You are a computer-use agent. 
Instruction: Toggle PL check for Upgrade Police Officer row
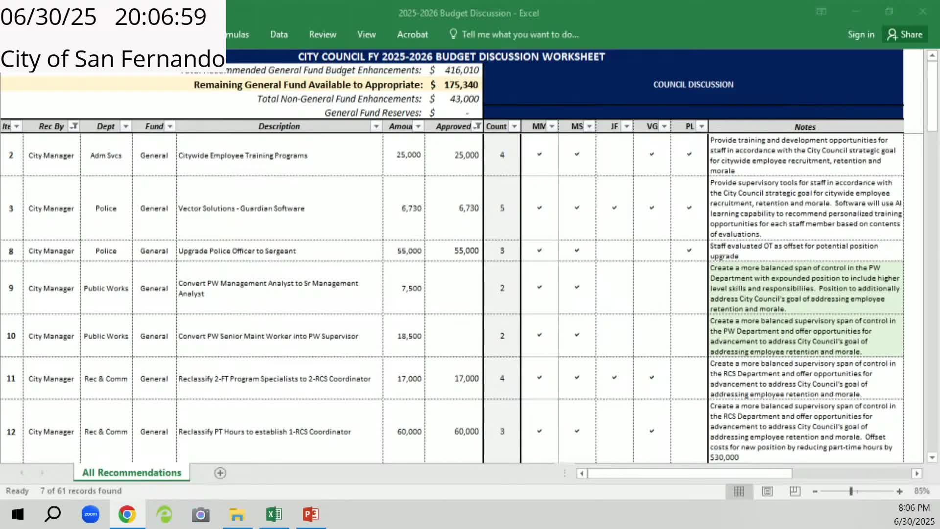(x=689, y=250)
